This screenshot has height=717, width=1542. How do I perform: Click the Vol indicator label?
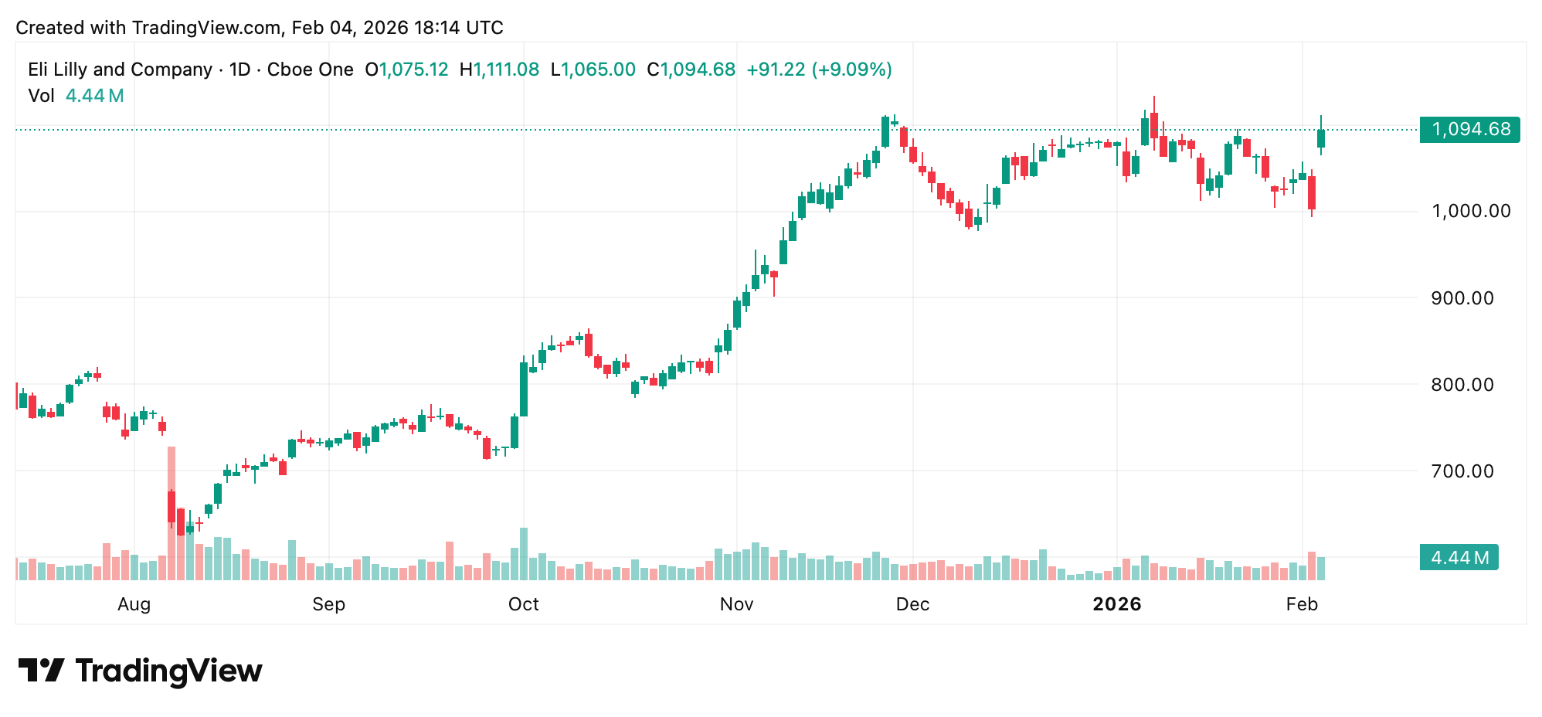pos(41,96)
